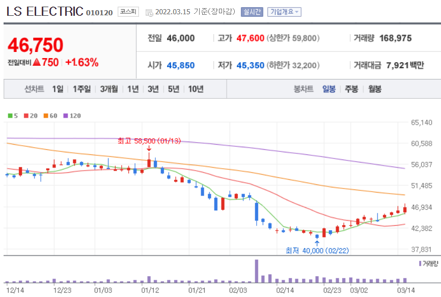The image size is (441, 297).
Task: Click the 2022.03.15 기준(장마감) date text
Action: coord(195,12)
